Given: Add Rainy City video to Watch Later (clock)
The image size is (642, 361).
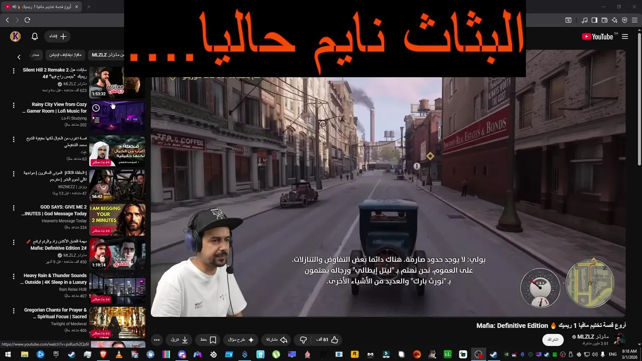Looking at the screenshot, I should pos(96,108).
